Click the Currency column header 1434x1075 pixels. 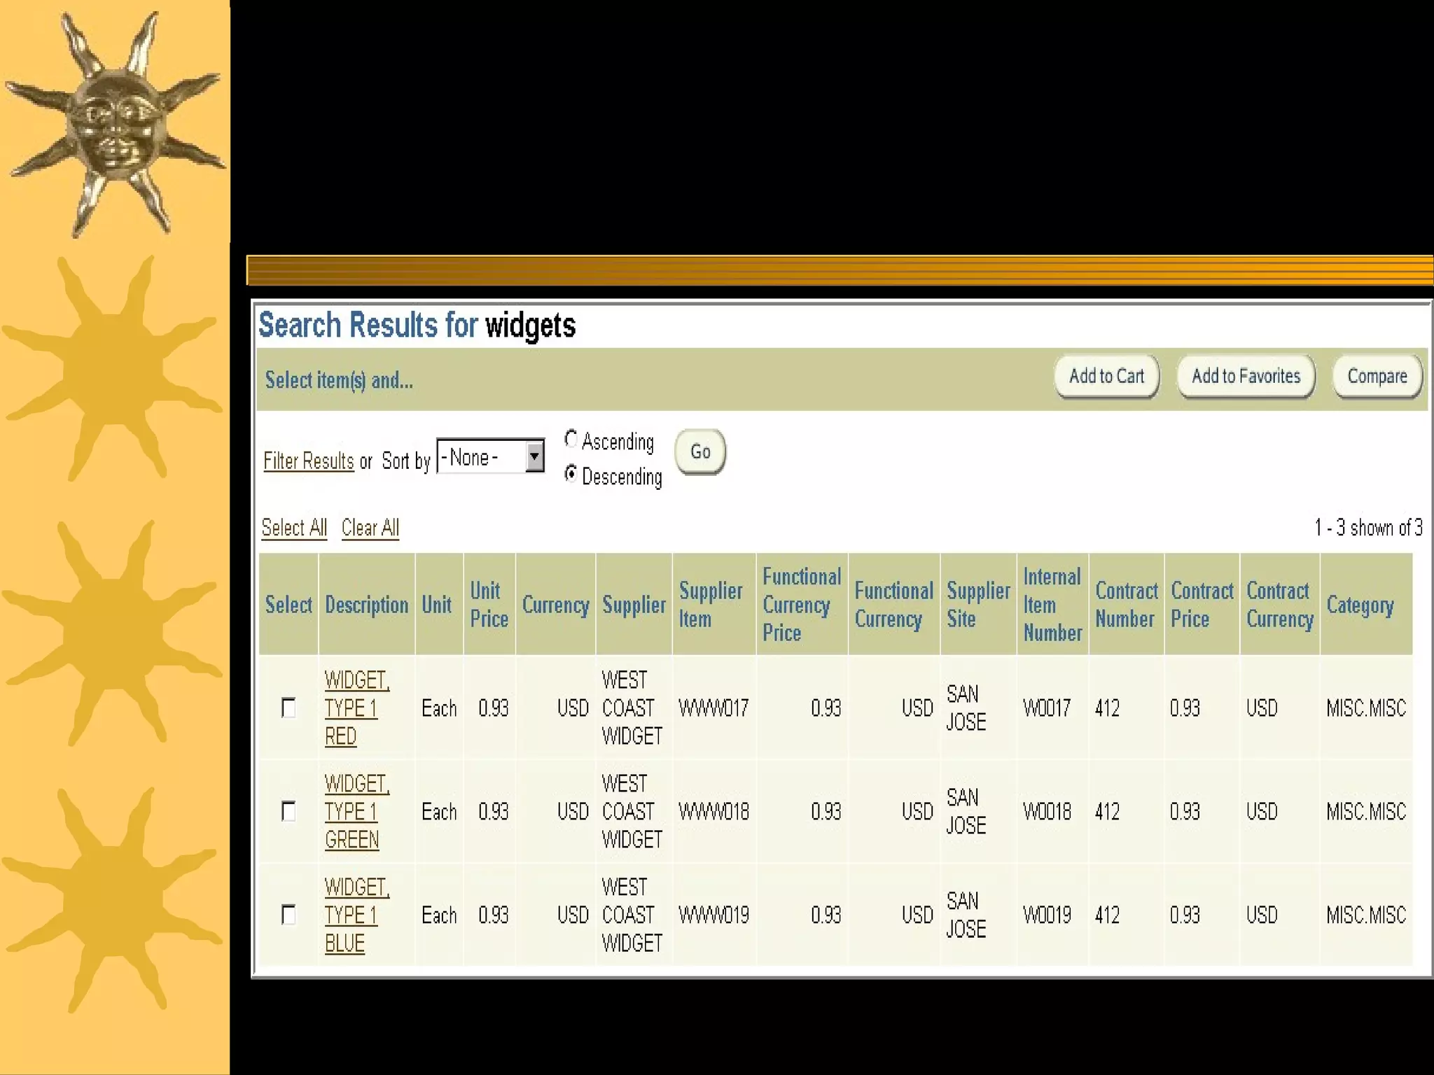click(555, 605)
